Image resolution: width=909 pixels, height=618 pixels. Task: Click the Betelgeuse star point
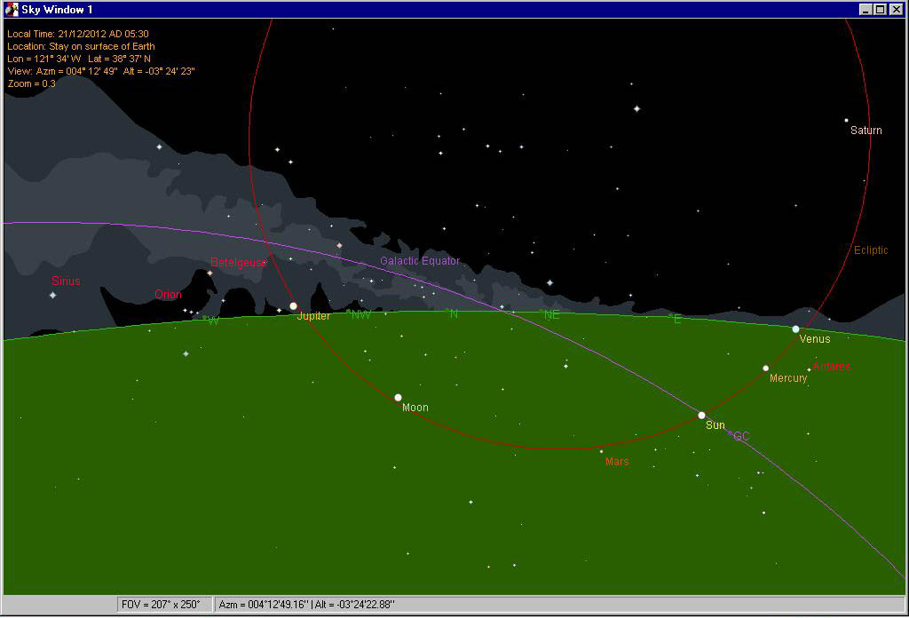point(210,273)
